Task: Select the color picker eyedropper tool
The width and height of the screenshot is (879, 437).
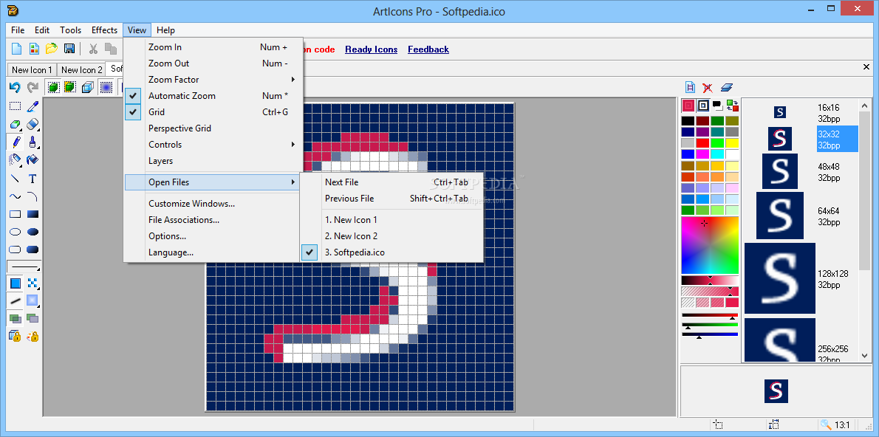Action: [33, 106]
